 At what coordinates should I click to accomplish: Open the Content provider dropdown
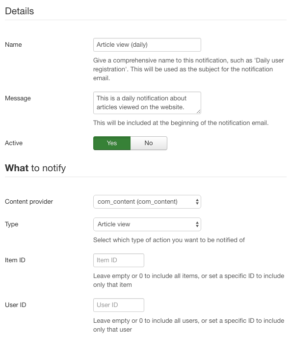(147, 202)
